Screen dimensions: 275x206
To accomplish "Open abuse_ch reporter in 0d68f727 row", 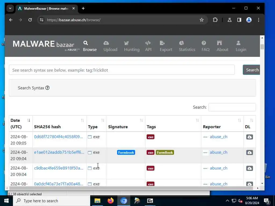I will 219,137.
